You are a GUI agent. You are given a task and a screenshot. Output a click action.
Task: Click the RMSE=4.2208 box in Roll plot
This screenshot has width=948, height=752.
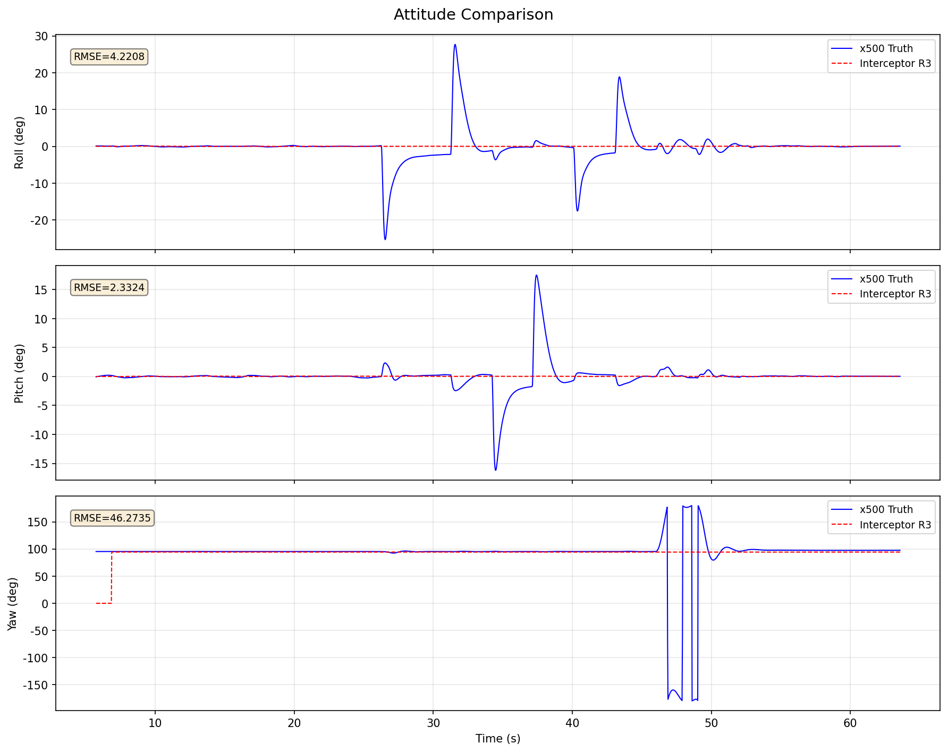coord(109,57)
